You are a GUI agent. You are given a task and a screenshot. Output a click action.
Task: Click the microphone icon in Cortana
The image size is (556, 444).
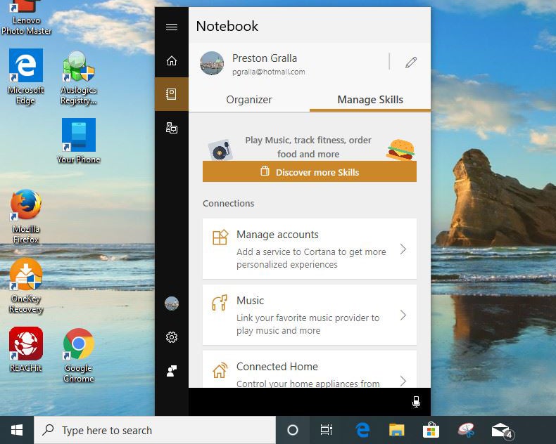click(x=416, y=402)
